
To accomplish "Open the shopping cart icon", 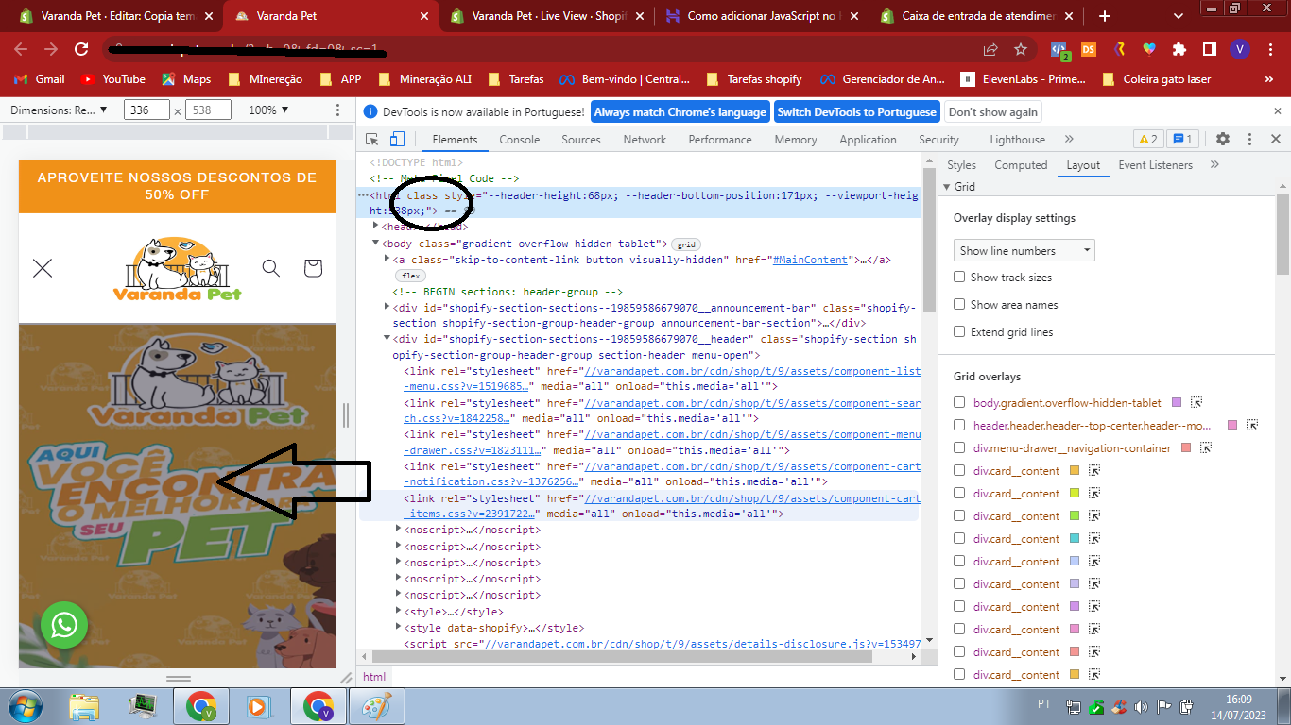I will tap(313, 268).
